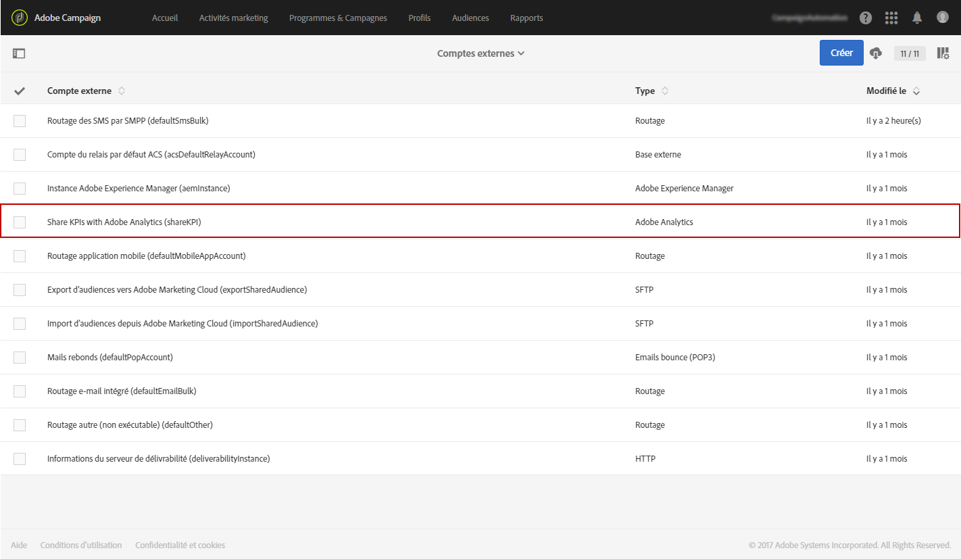The image size is (961, 559).
Task: Tick the Mails rebonds row checkbox
Action: tap(20, 358)
